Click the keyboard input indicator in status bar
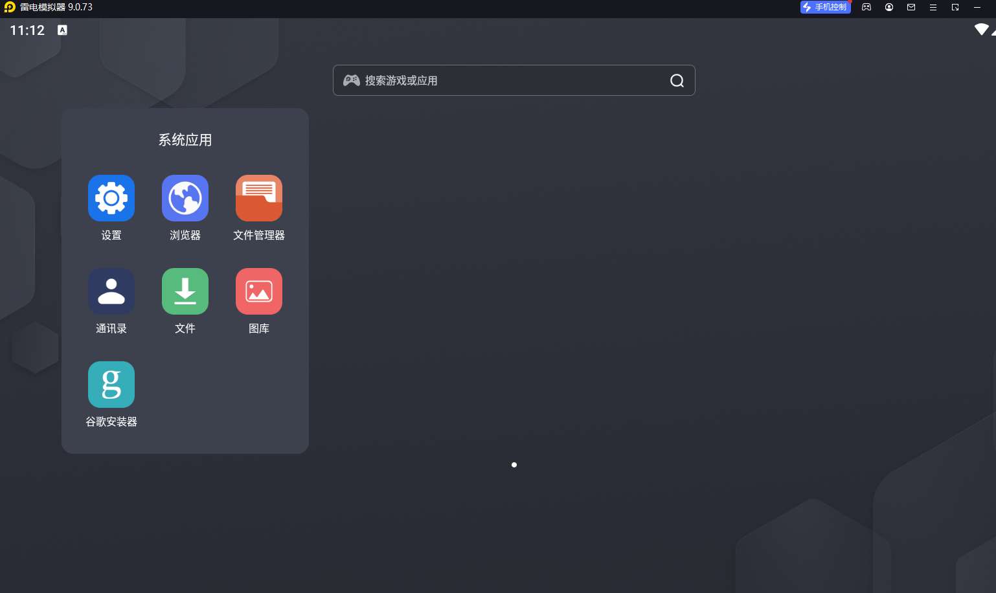This screenshot has height=593, width=996. (62, 30)
